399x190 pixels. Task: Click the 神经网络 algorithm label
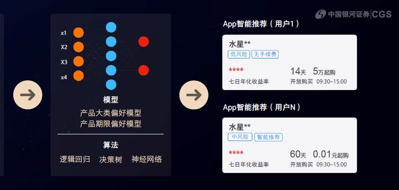147,159
